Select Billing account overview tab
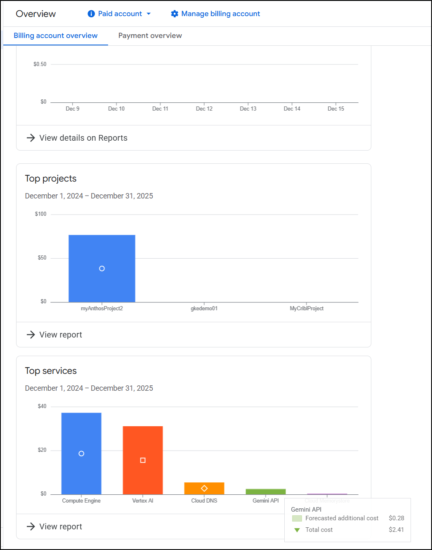 pyautogui.click(x=56, y=35)
